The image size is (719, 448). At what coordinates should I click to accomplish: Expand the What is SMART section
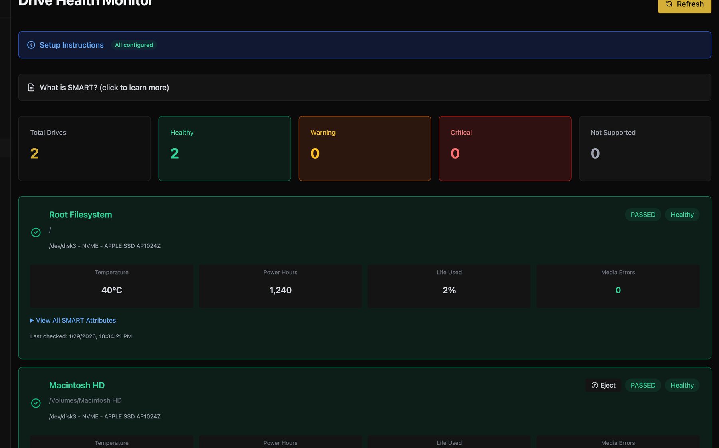104,87
